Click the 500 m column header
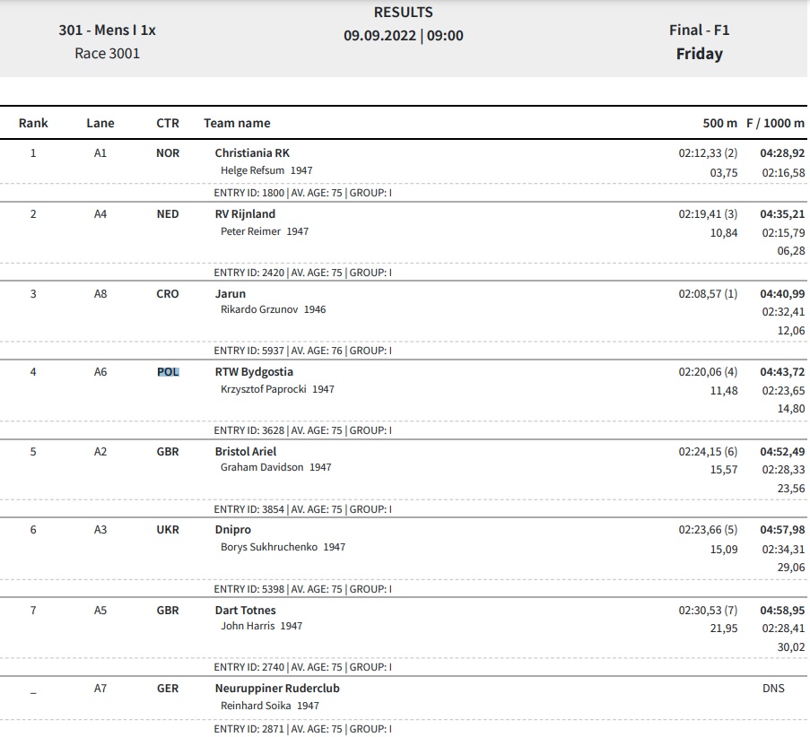Viewport: 810px width, 737px height. (719, 123)
